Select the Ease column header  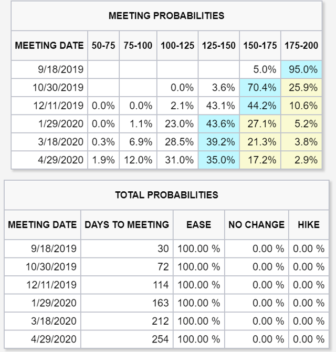click(199, 225)
